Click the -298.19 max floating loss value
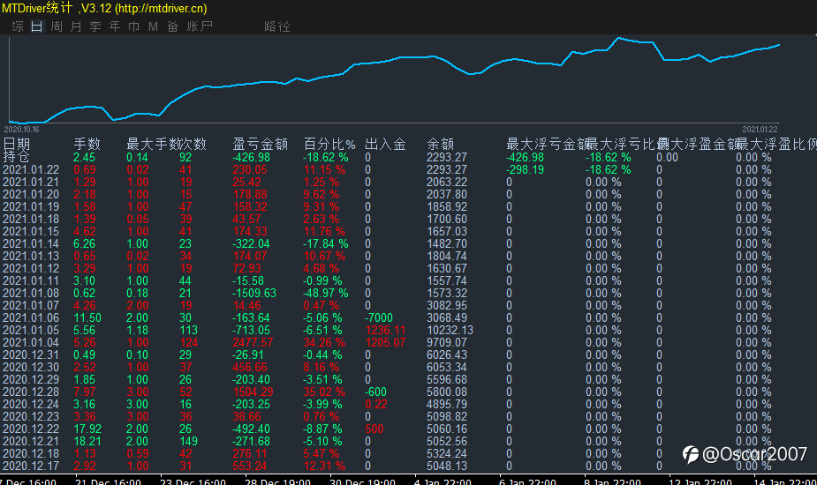The height and width of the screenshot is (485, 817). (x=525, y=169)
